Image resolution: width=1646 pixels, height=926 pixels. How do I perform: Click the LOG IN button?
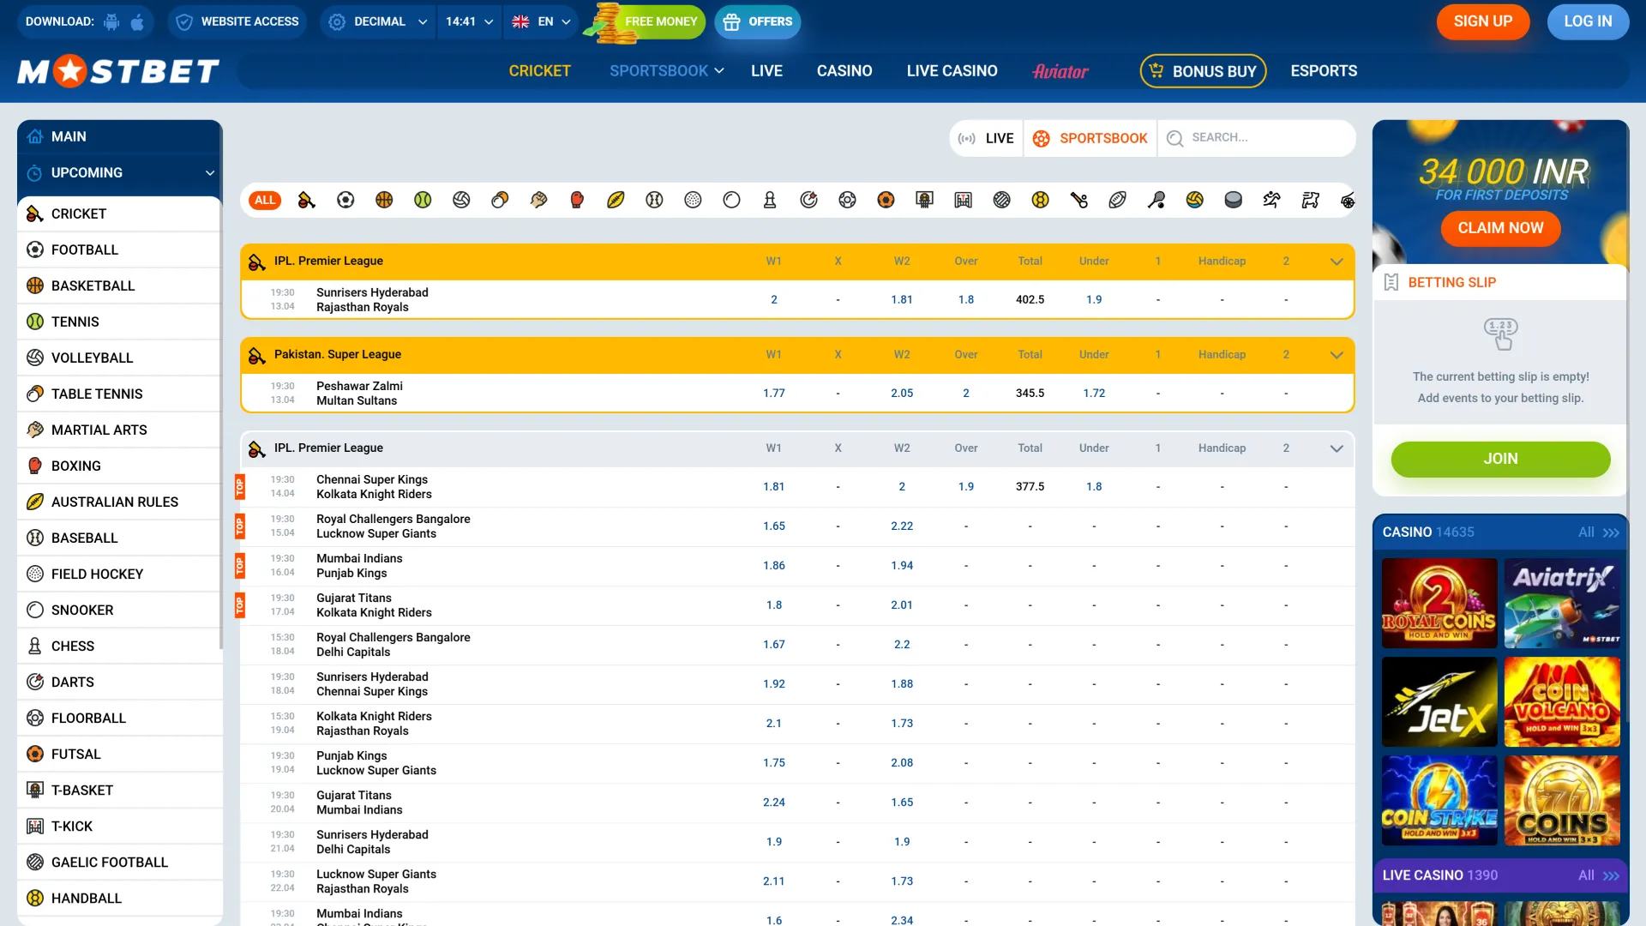1588,21
